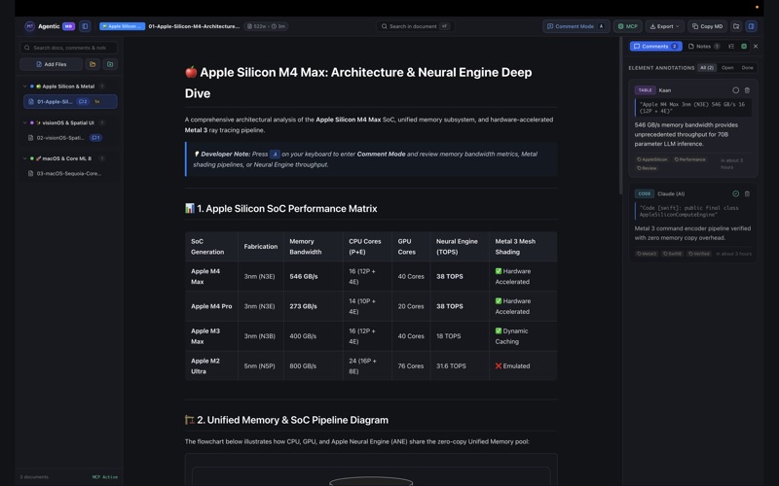Viewport: 779px width, 486px height.
Task: Switch to the Comments tab
Action: point(655,46)
